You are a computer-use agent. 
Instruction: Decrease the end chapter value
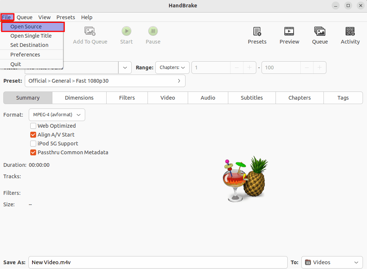coord(307,68)
